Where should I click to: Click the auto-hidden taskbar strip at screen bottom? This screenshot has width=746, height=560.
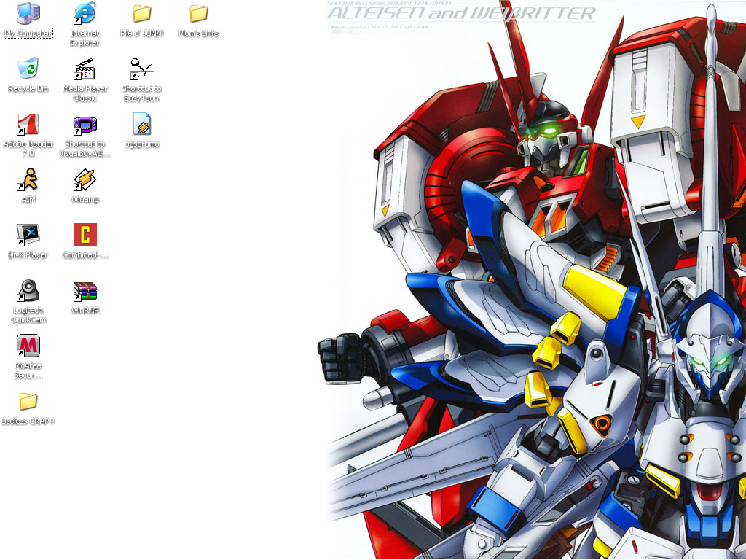(373, 559)
